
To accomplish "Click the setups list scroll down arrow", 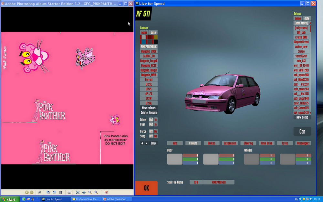I will 310,113.
